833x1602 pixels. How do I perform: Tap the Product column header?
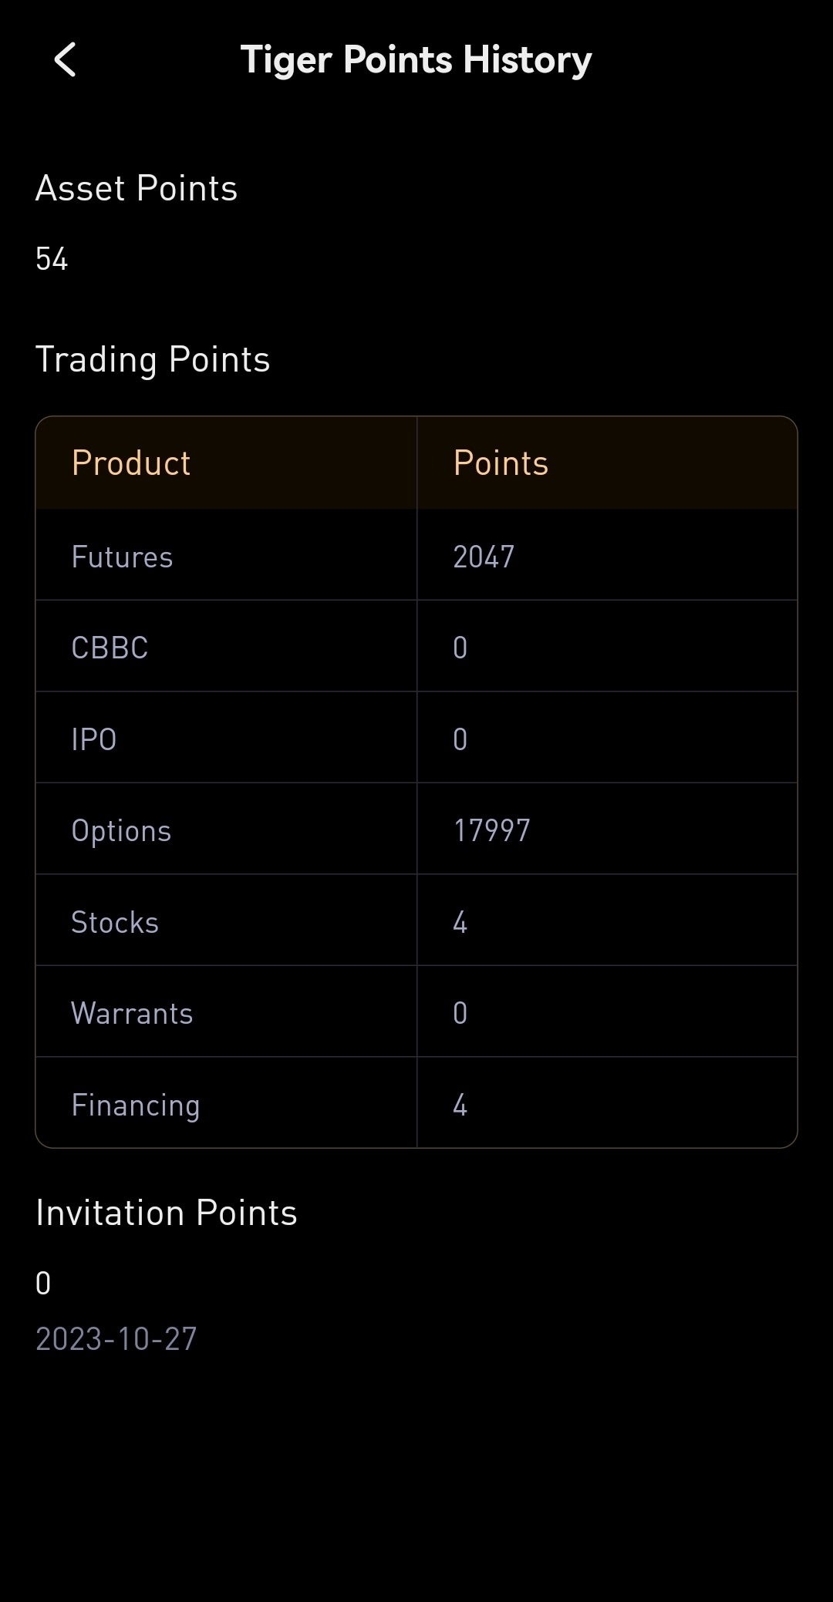131,463
